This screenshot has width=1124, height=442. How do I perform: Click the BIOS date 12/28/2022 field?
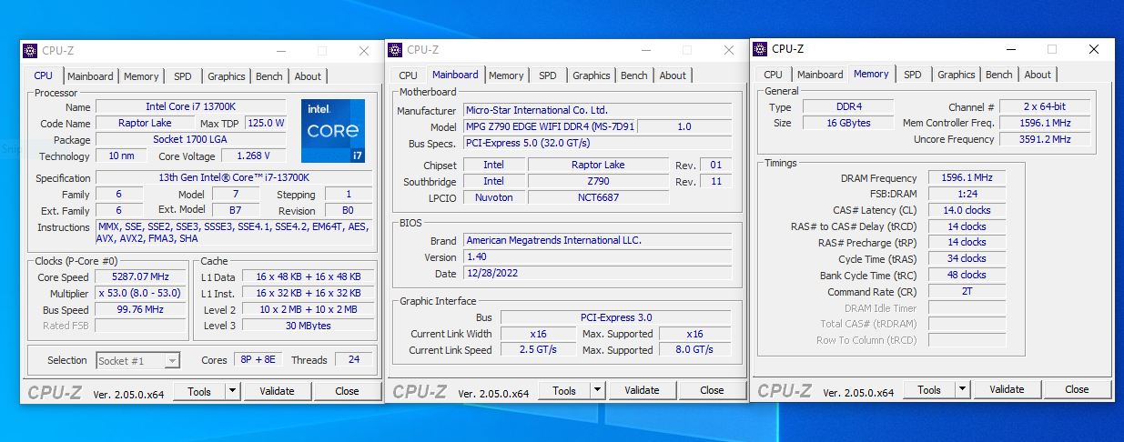pos(597,274)
